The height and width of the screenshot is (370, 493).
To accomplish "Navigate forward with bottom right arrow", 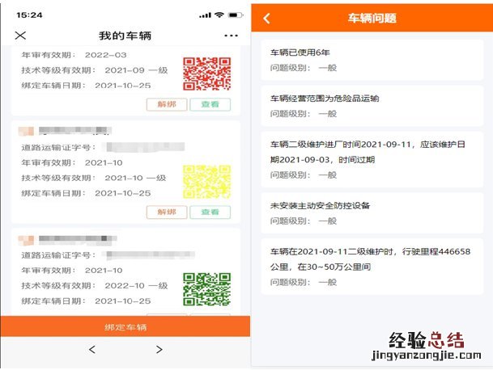I will 159,349.
